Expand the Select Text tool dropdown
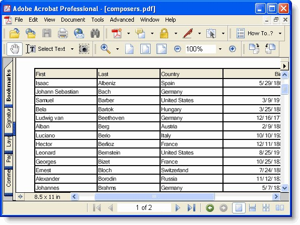This screenshot has height=225, width=300. (72, 49)
